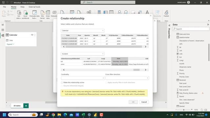Viewport: 210px width, 118px height.
Task: Click zoom out minus button
Action: (176, 109)
